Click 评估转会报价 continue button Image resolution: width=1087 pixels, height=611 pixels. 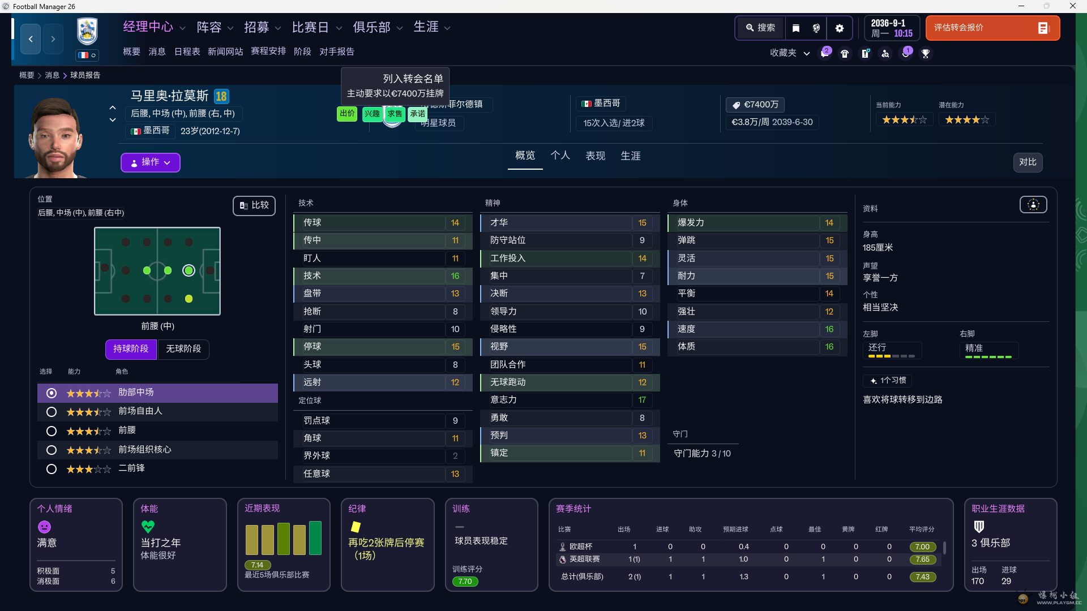[x=992, y=28]
